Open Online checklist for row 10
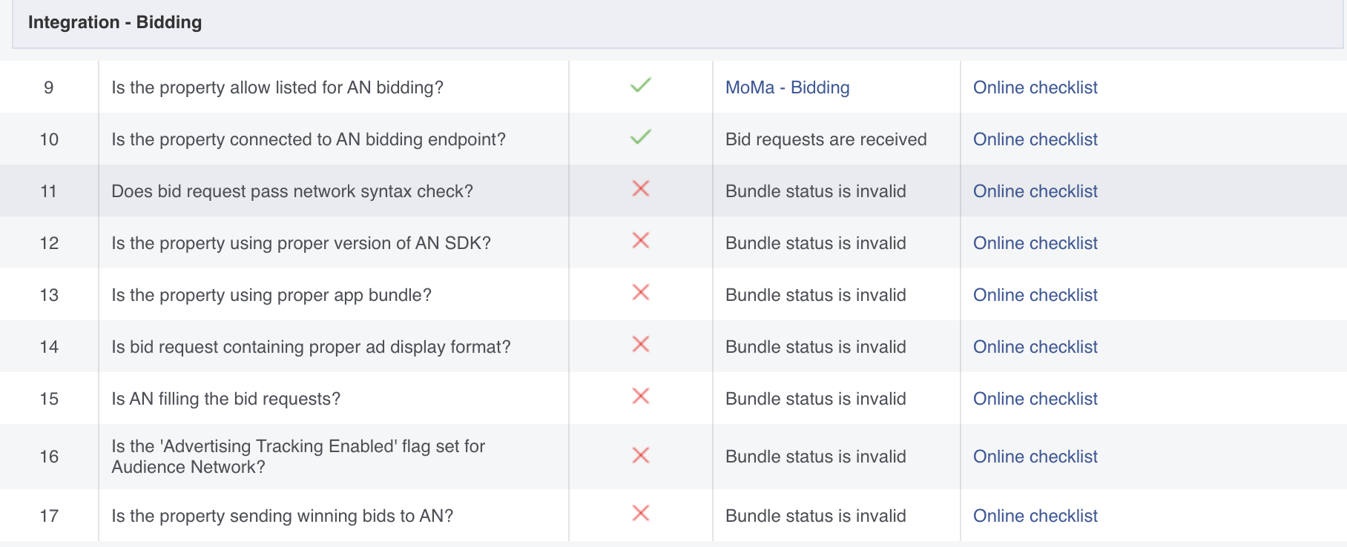Image resolution: width=1347 pixels, height=547 pixels. 1035,139
